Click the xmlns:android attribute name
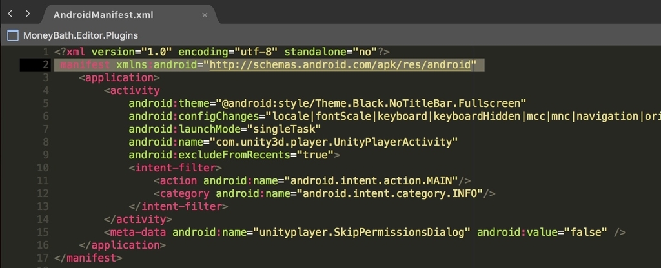661x268 pixels. point(157,65)
